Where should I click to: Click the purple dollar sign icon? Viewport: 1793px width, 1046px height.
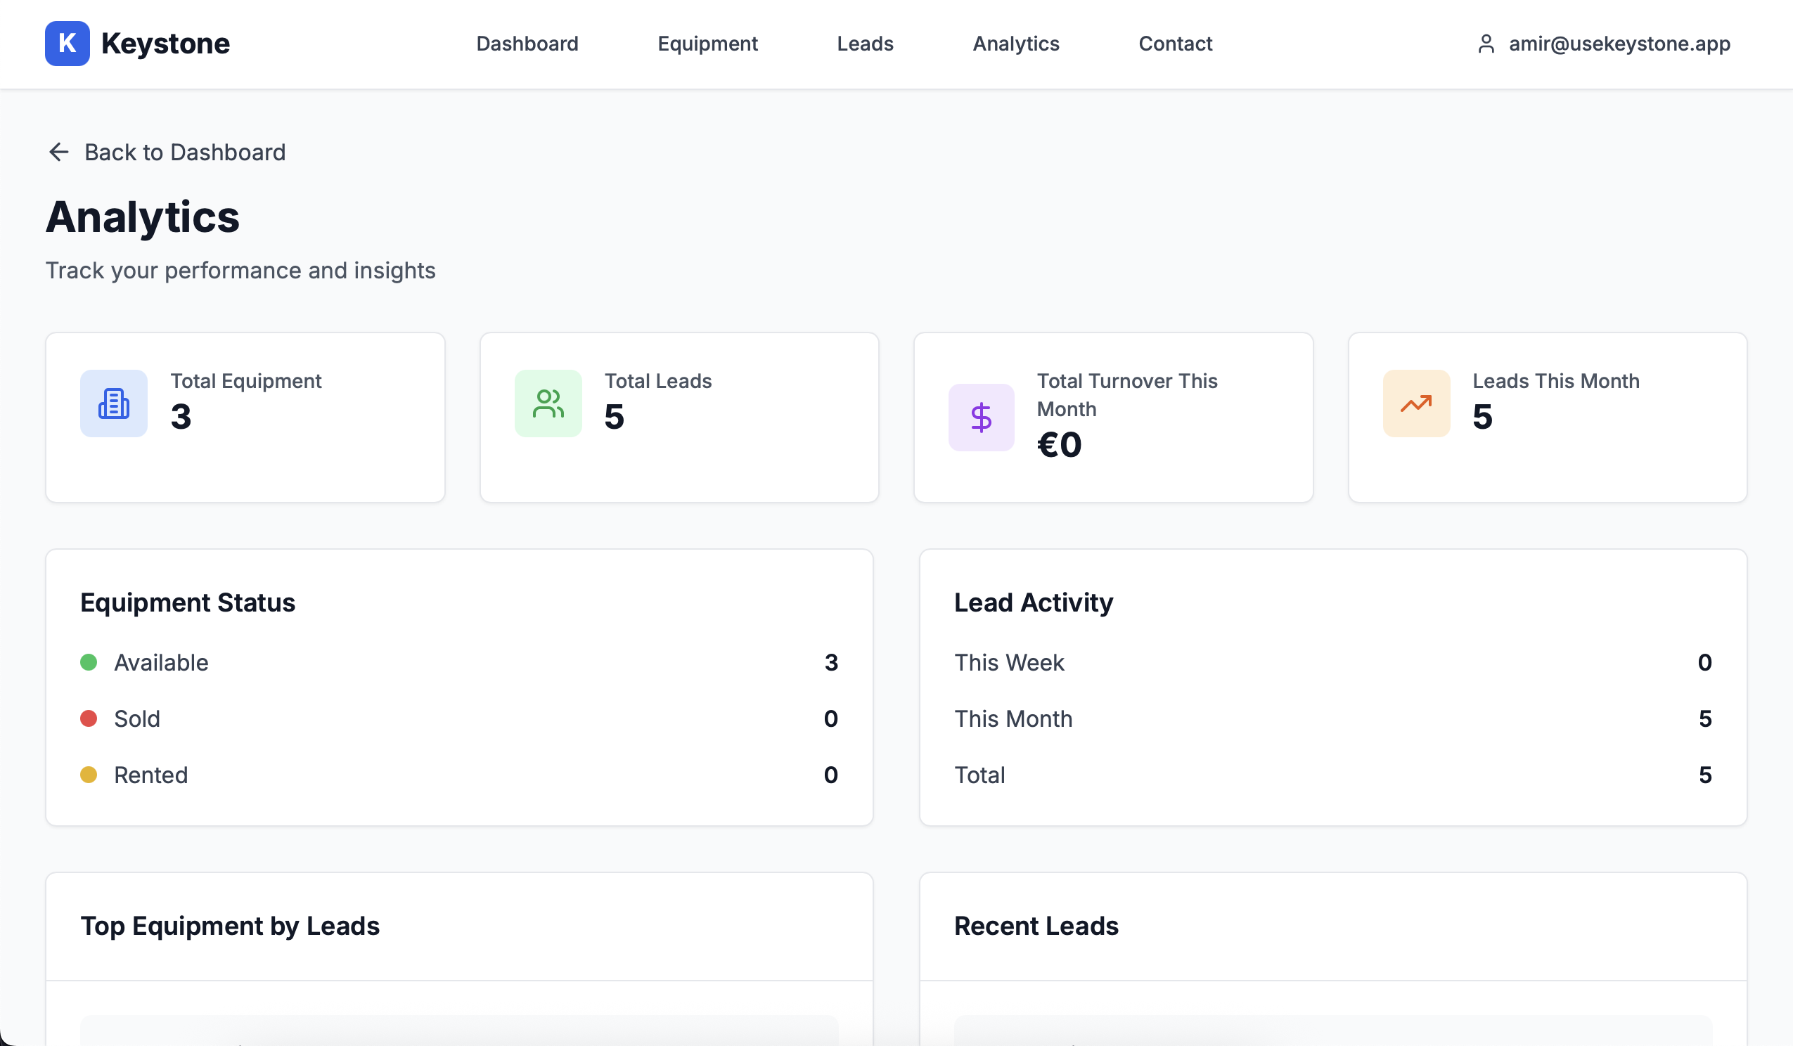tap(980, 418)
